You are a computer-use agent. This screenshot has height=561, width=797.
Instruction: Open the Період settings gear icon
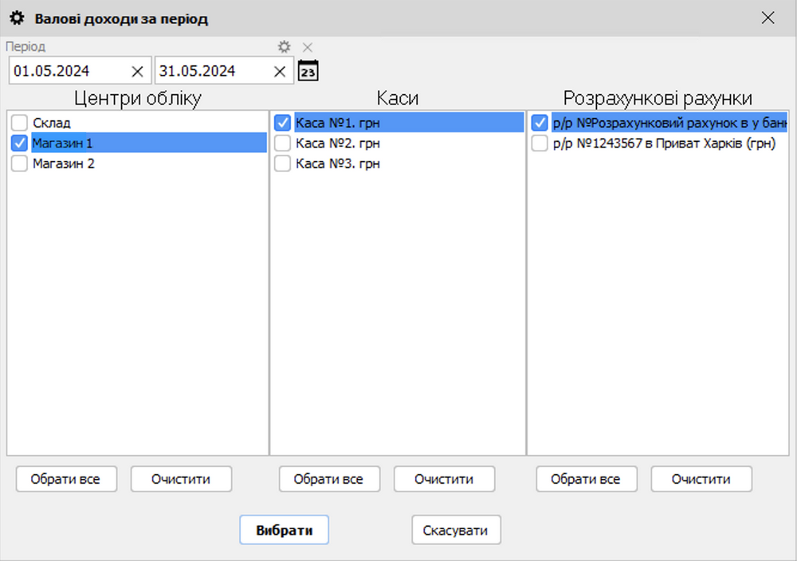pyautogui.click(x=285, y=47)
